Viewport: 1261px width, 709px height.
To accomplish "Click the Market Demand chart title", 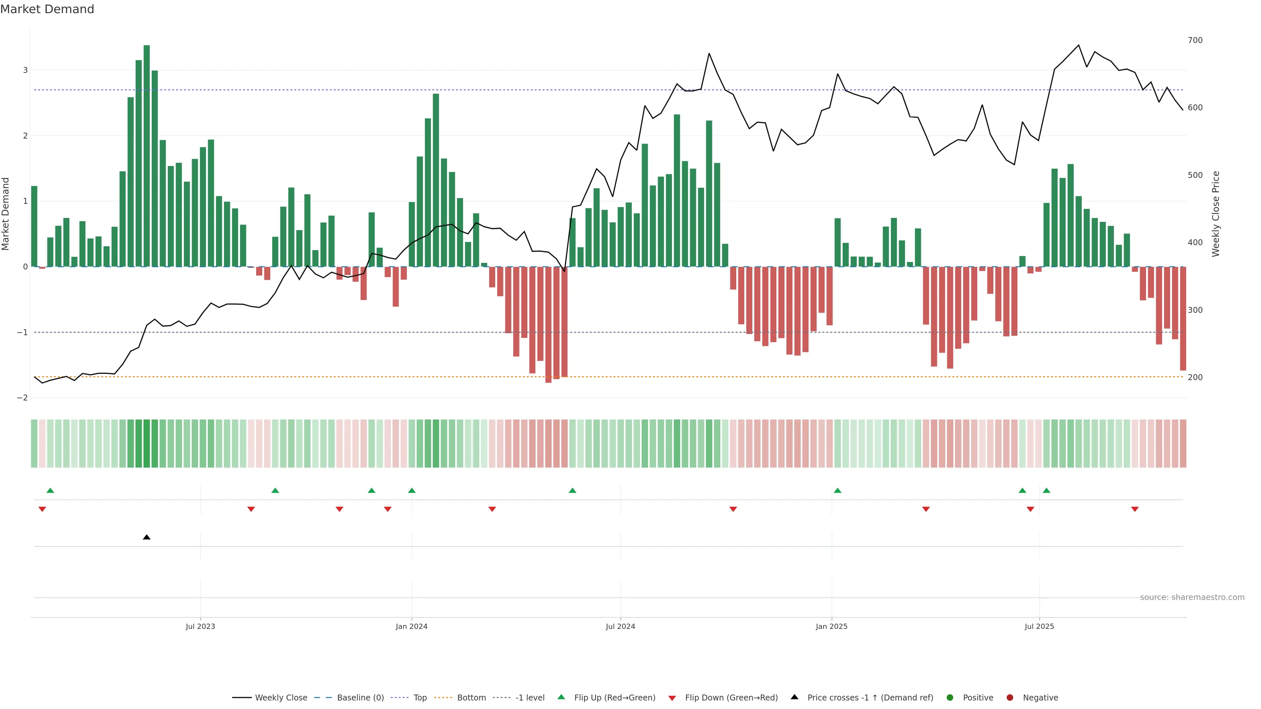I will [47, 9].
